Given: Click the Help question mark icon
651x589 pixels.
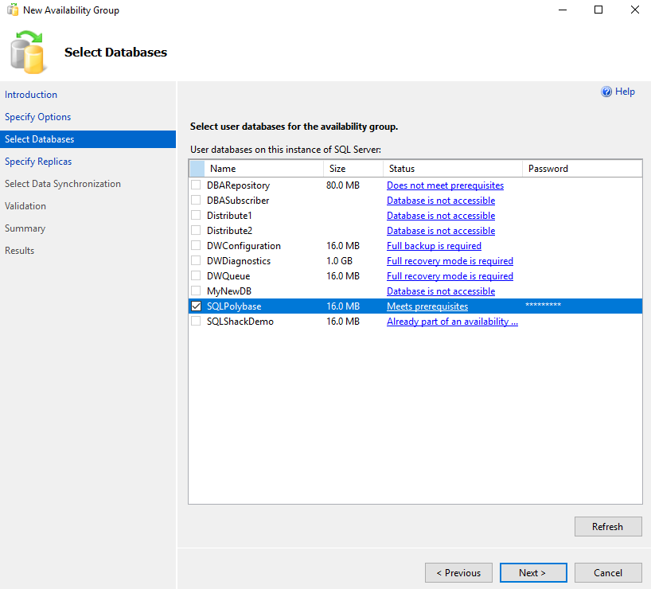Looking at the screenshot, I should point(606,92).
